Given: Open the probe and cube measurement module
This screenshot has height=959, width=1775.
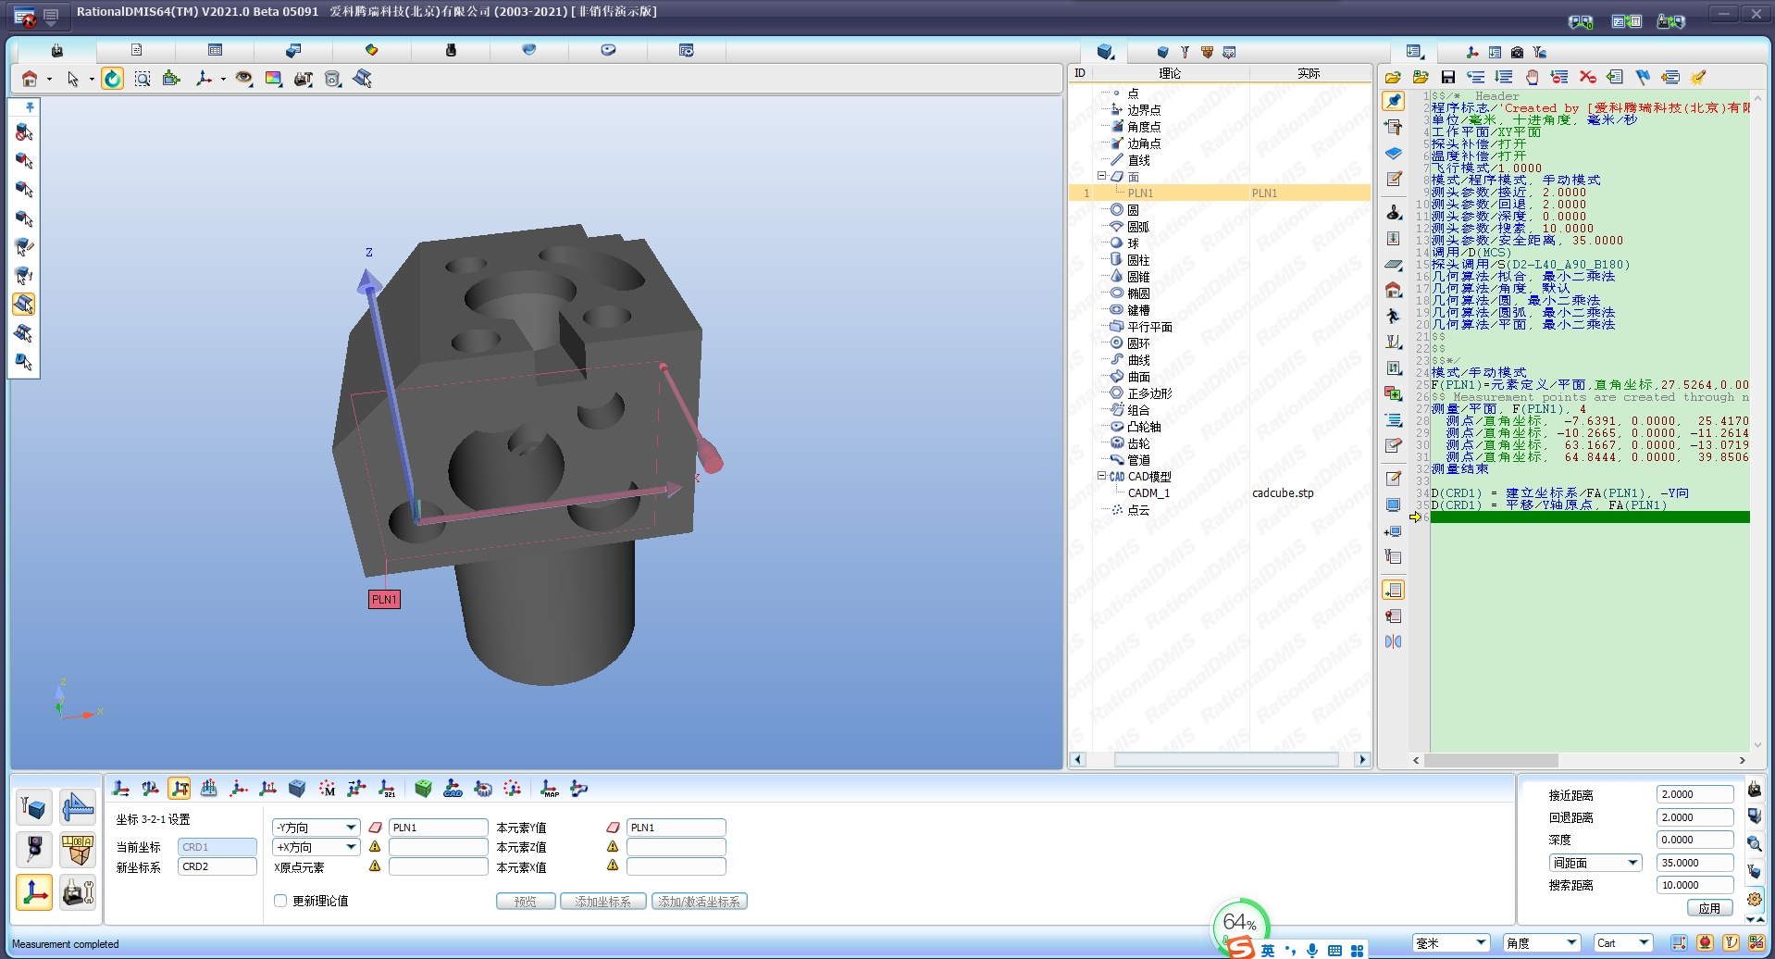Looking at the screenshot, I should coord(34,808).
